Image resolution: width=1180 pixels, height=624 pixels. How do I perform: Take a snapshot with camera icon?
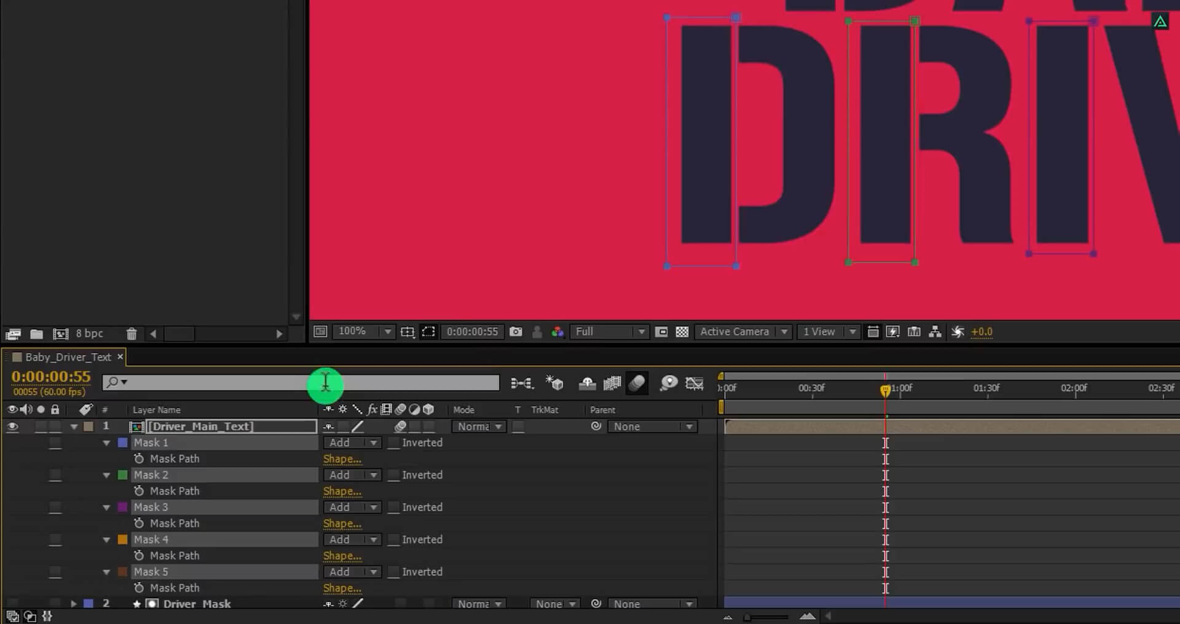pos(516,332)
